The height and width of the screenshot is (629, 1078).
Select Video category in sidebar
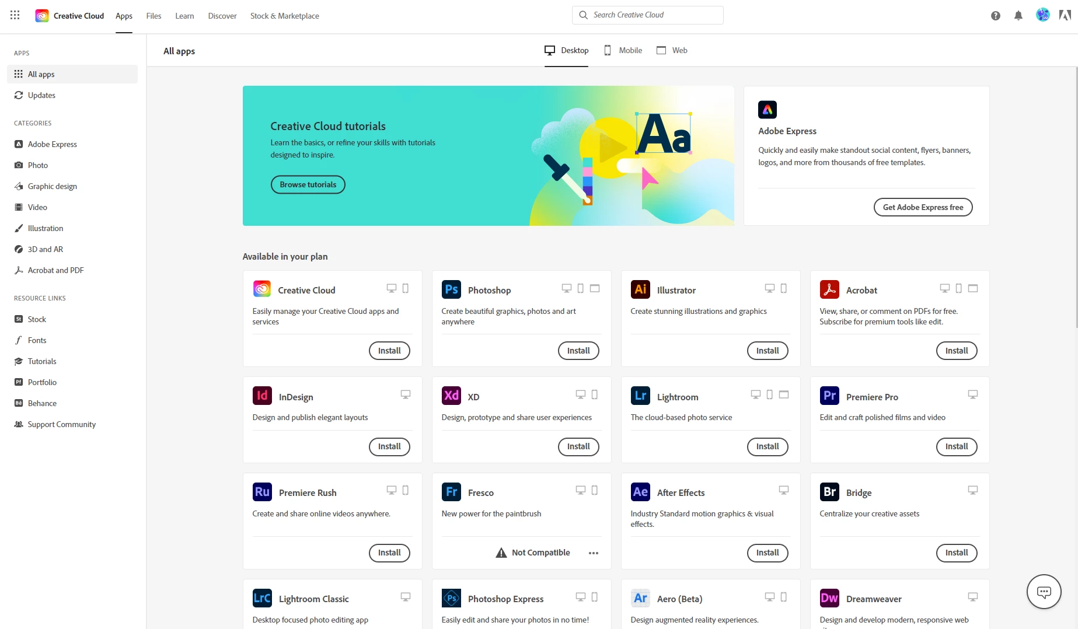pyautogui.click(x=72, y=207)
